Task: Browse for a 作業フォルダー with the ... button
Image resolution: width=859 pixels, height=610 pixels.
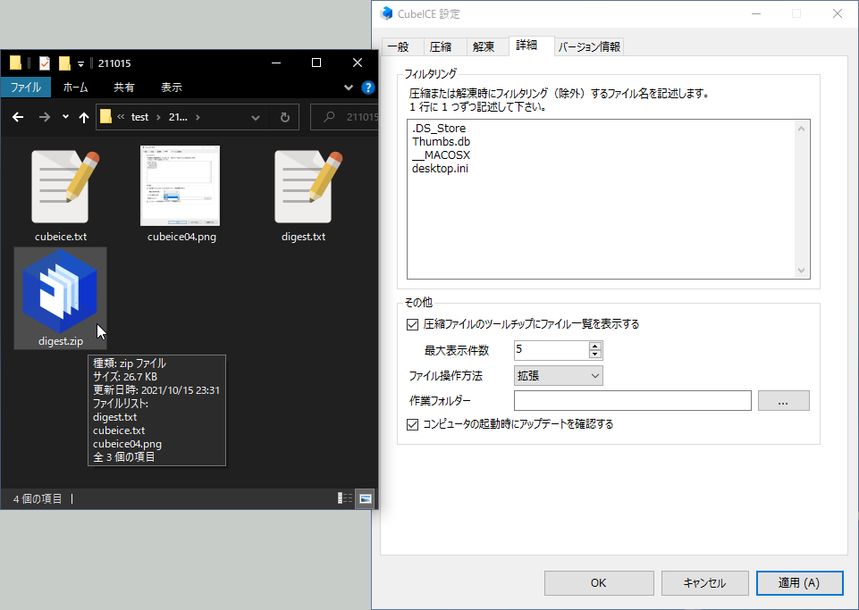Action: click(783, 400)
